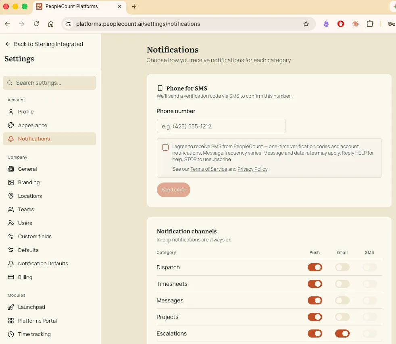The image size is (396, 344).
Task: Click the browser address bar URL
Action: 138,24
